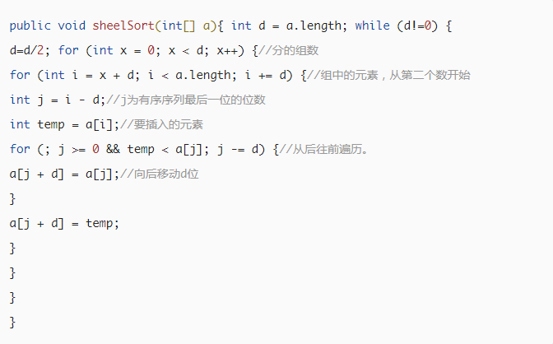Click 'i += d' in second for loop

265,75
